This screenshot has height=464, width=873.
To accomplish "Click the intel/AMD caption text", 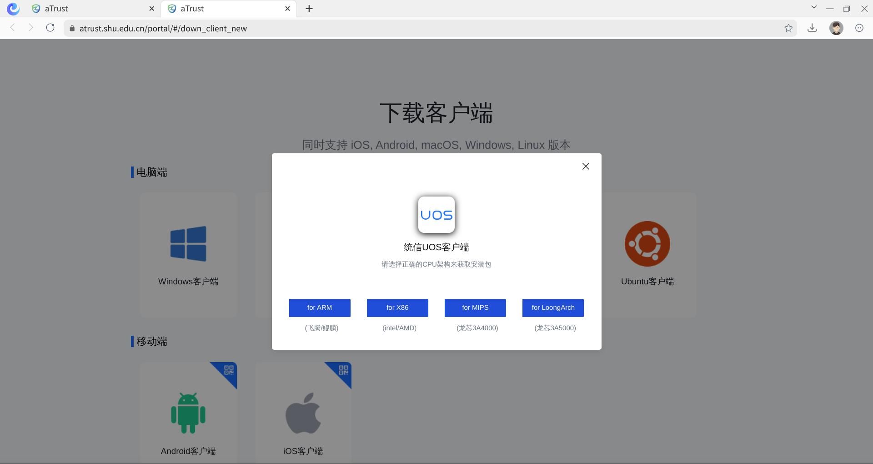I will pyautogui.click(x=399, y=328).
